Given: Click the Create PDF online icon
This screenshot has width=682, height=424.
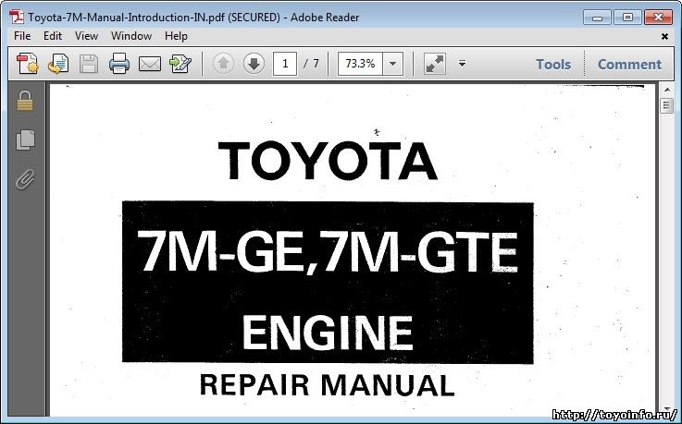Looking at the screenshot, I should tap(28, 64).
